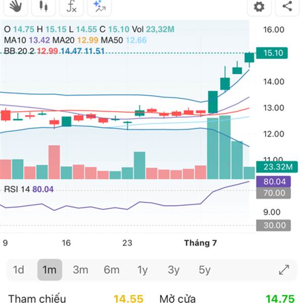The height and width of the screenshot is (303, 303).
Task: Tap the 16.00 price axis label
Action: pos(274,30)
